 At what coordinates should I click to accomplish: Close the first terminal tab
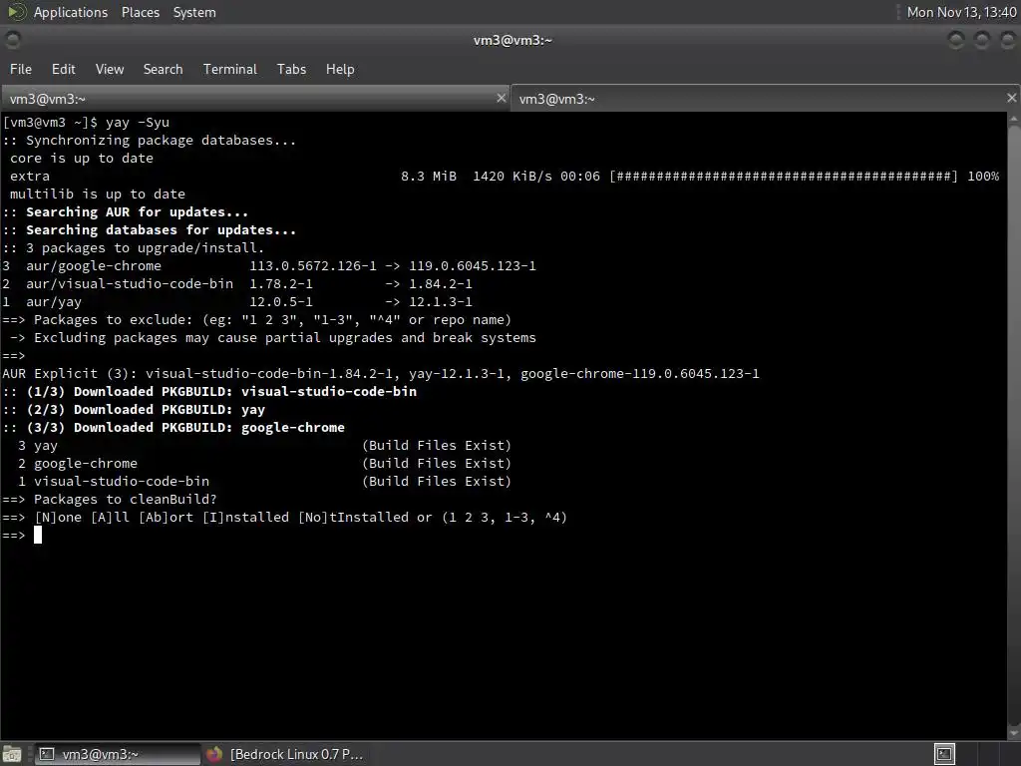click(x=501, y=98)
